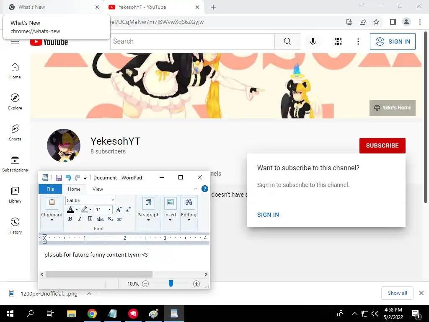Apply text highlight color in WordPad
This screenshot has width=429, height=322.
pos(84,210)
